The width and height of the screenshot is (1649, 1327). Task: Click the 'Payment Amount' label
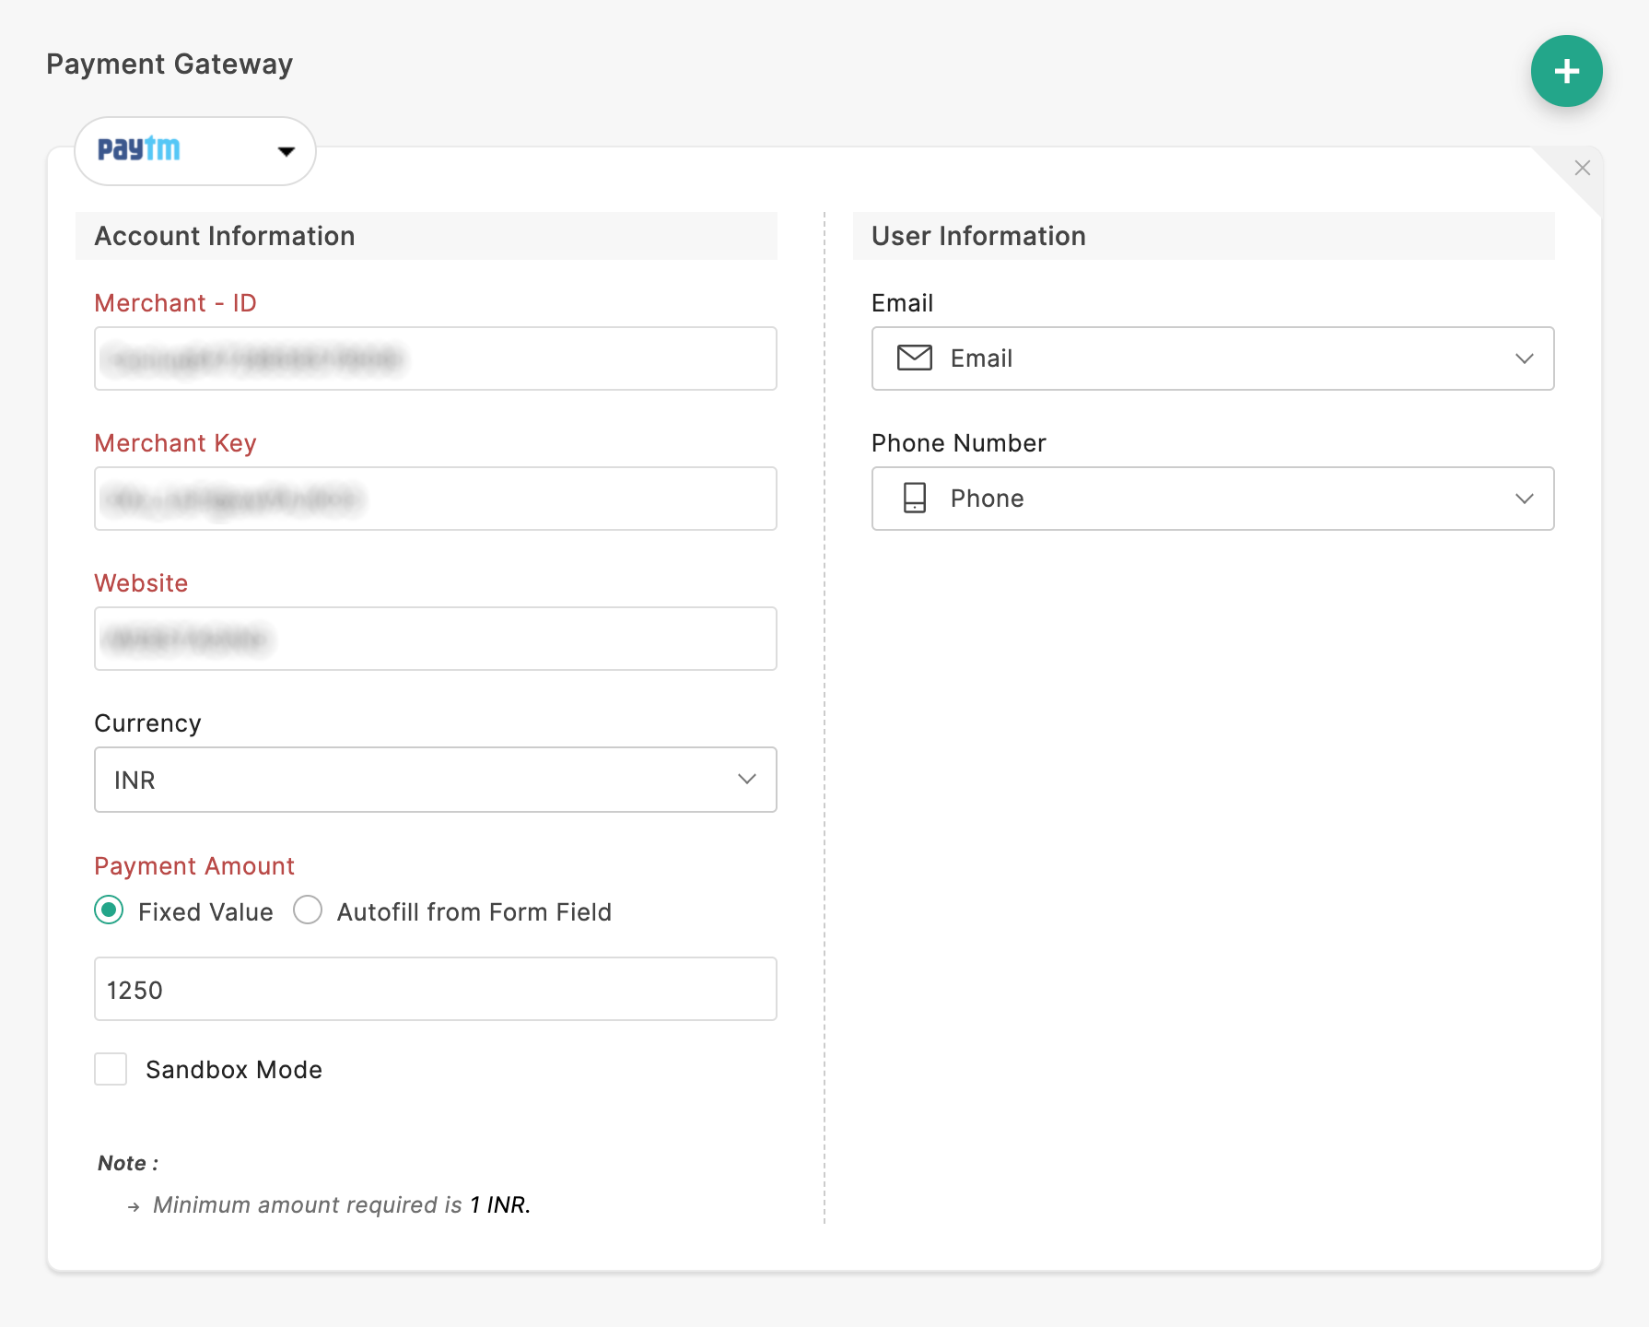pyautogui.click(x=194, y=866)
